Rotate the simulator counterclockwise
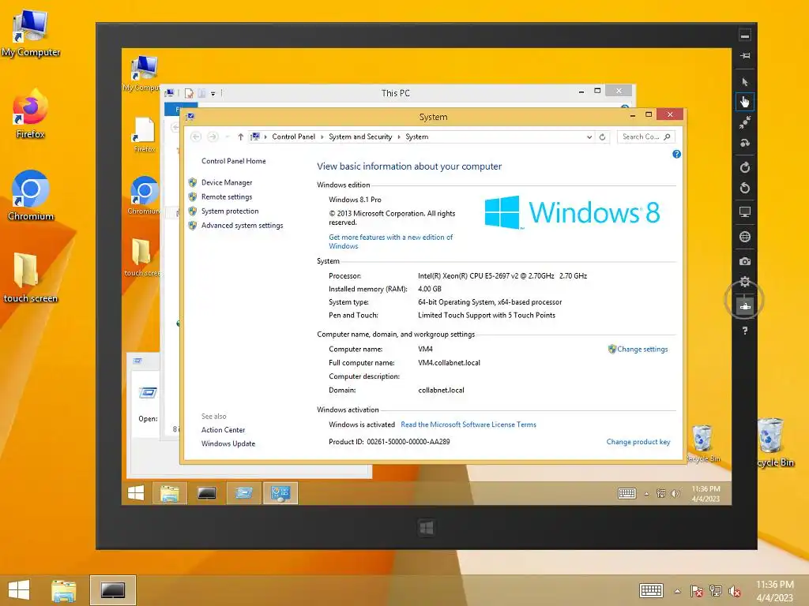Screen dimensions: 809x606 (x=744, y=188)
